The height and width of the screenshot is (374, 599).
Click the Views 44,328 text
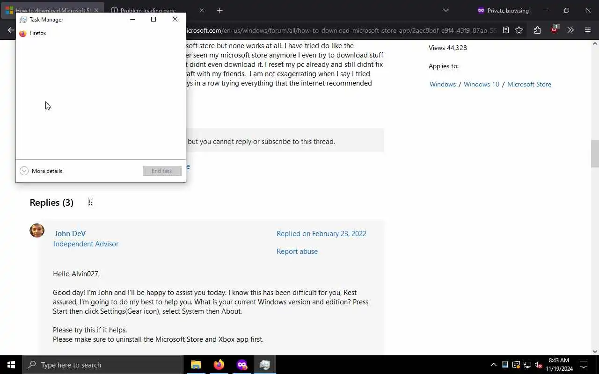(x=448, y=48)
